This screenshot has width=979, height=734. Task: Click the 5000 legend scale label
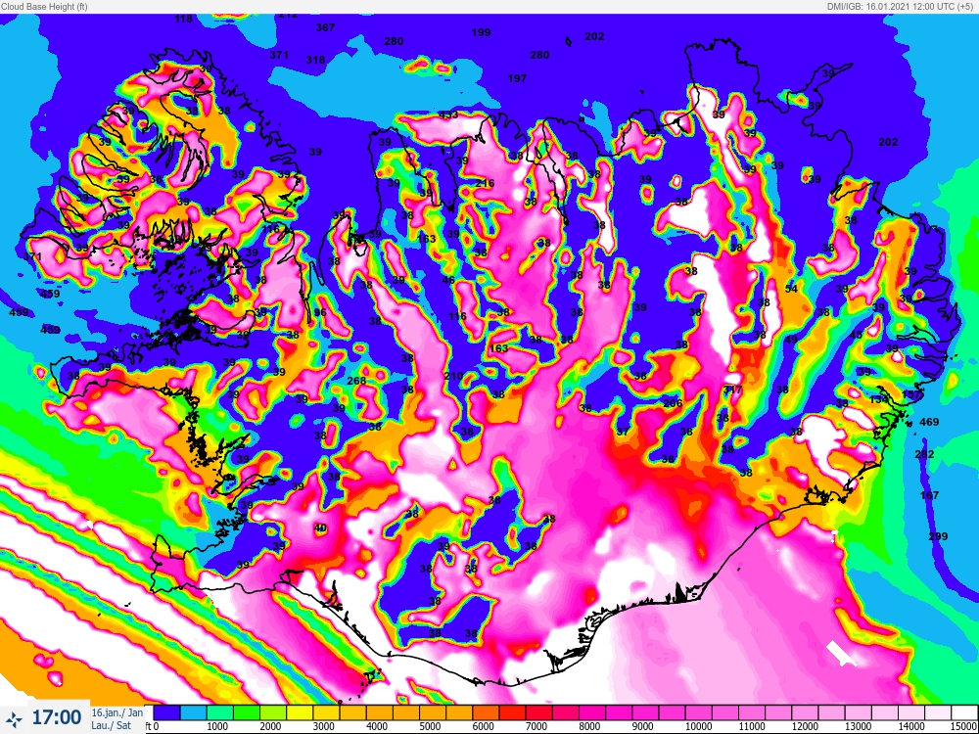(430, 726)
